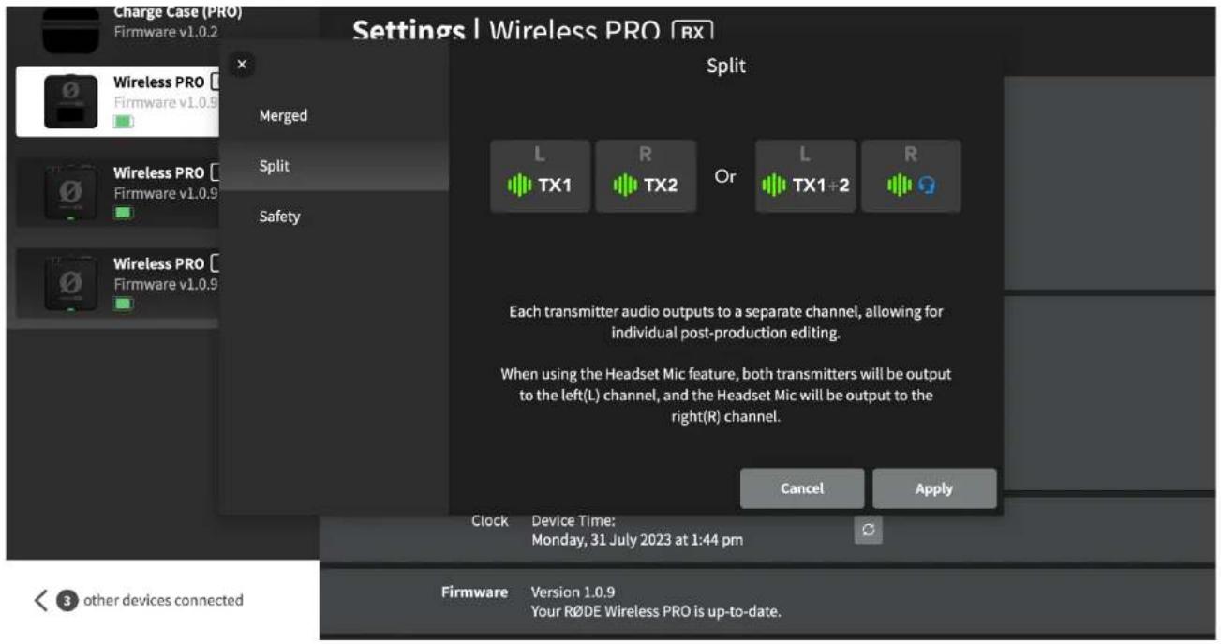Apply the Split mode setting
Image resolution: width=1221 pixels, height=644 pixels.
934,488
